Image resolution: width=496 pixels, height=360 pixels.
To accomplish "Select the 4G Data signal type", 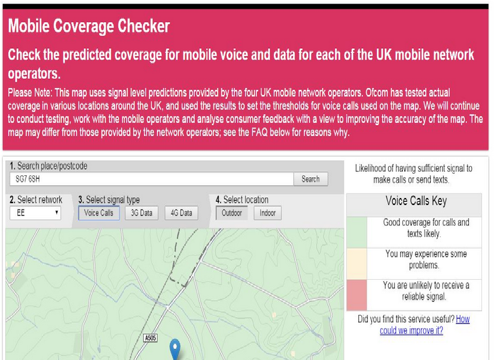I will point(181,213).
